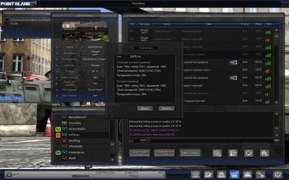Viewport: 289px width, 180px height.
Task: Open the shopping cart store icon
Action: pos(234,174)
